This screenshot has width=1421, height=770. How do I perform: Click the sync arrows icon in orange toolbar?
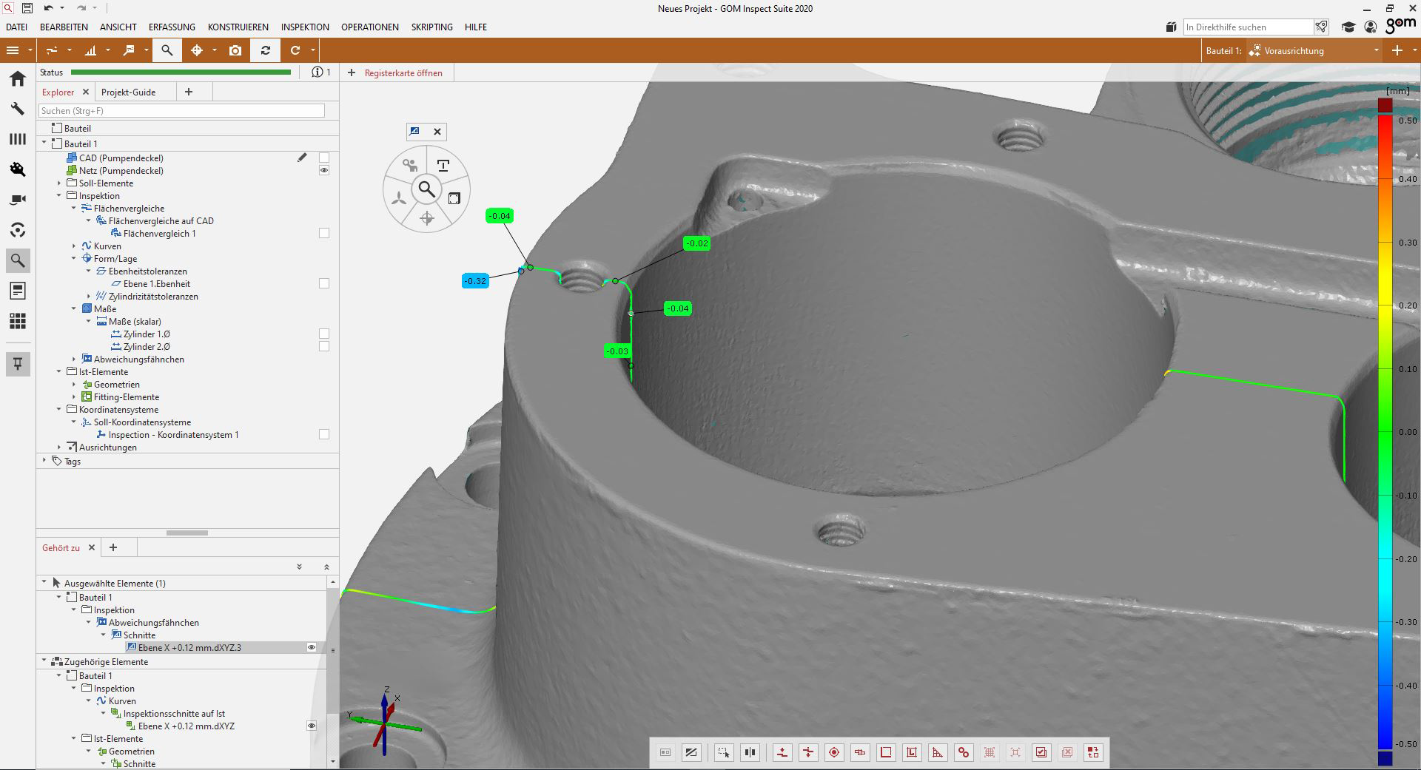265,50
